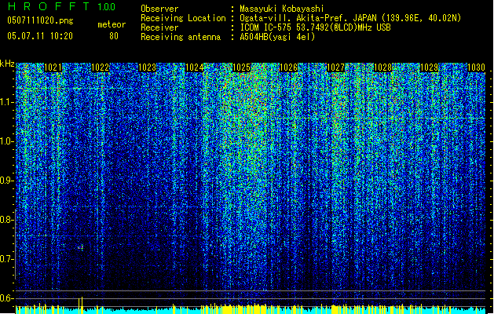Click the small meteor echo blip near 0.73 kHz

point(81,247)
